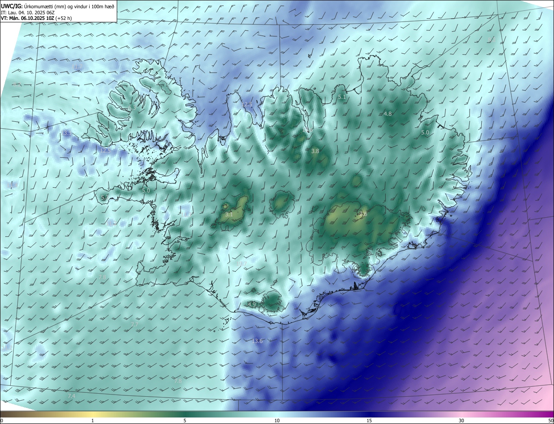
Task: Click the 13.6 value over the southern sea
Action: pos(257,341)
